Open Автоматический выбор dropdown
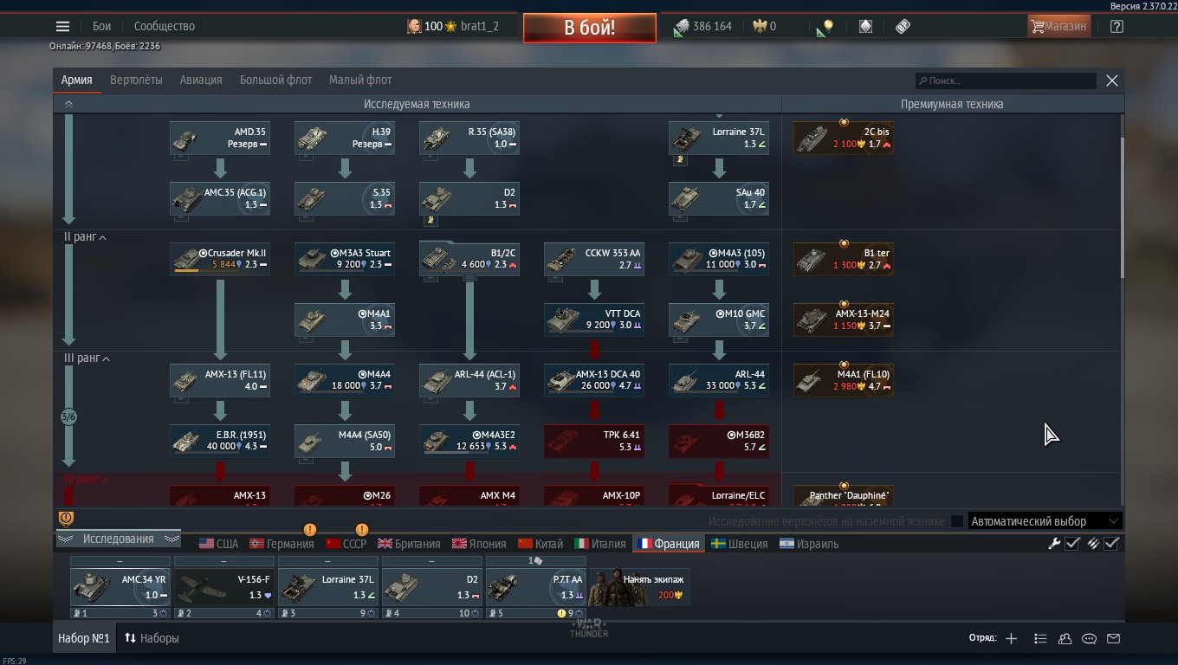 (1045, 521)
